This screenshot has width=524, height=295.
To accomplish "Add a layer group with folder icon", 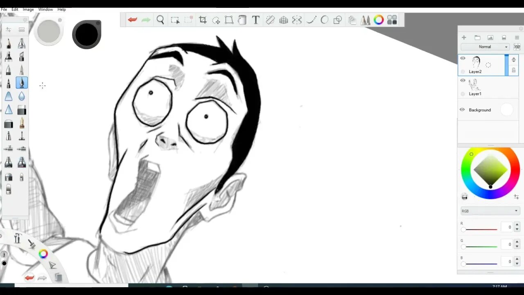I will tap(477, 38).
